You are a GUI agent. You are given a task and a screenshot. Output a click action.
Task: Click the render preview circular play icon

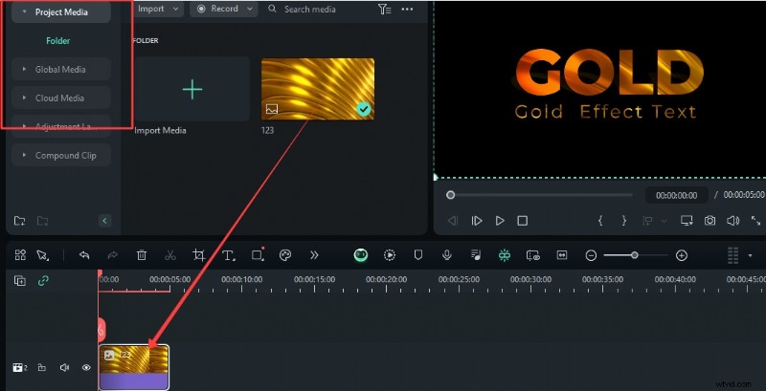tap(390, 255)
